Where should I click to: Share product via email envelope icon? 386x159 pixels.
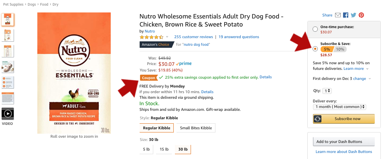click(x=338, y=15)
